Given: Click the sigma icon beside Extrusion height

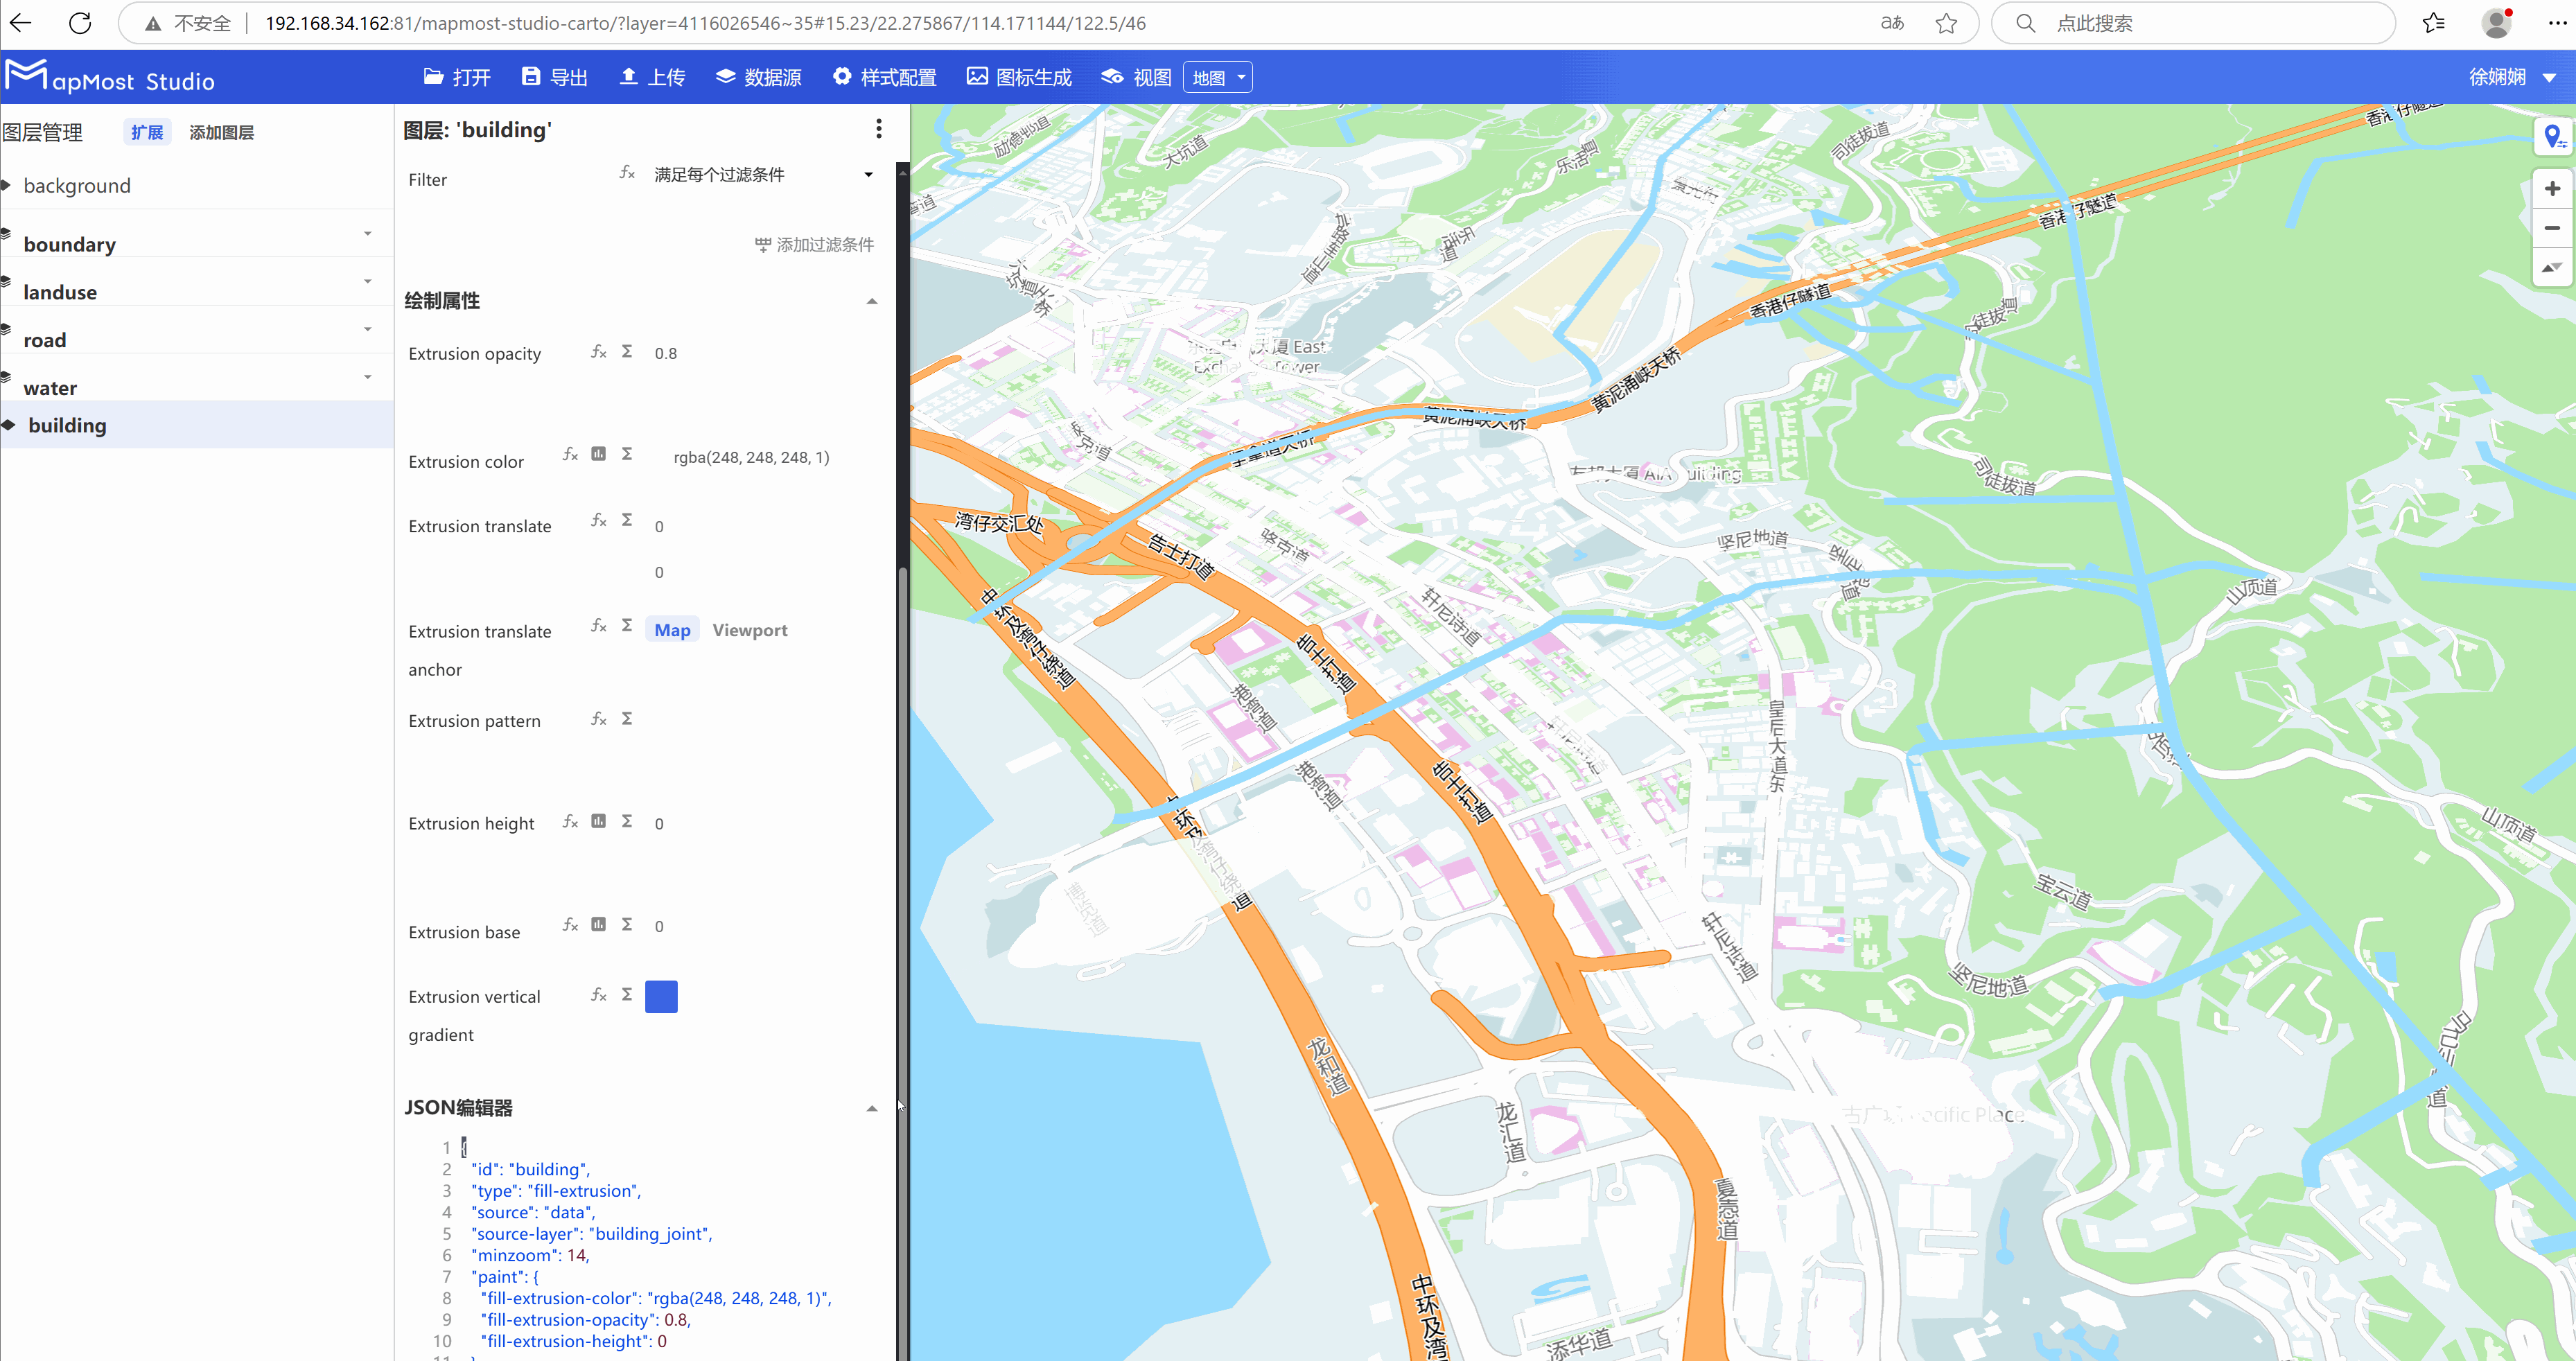Looking at the screenshot, I should pyautogui.click(x=627, y=821).
